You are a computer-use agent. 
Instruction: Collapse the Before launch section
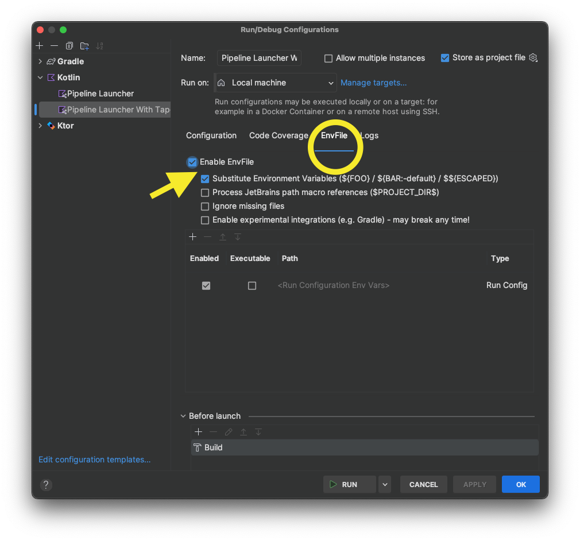tap(183, 416)
